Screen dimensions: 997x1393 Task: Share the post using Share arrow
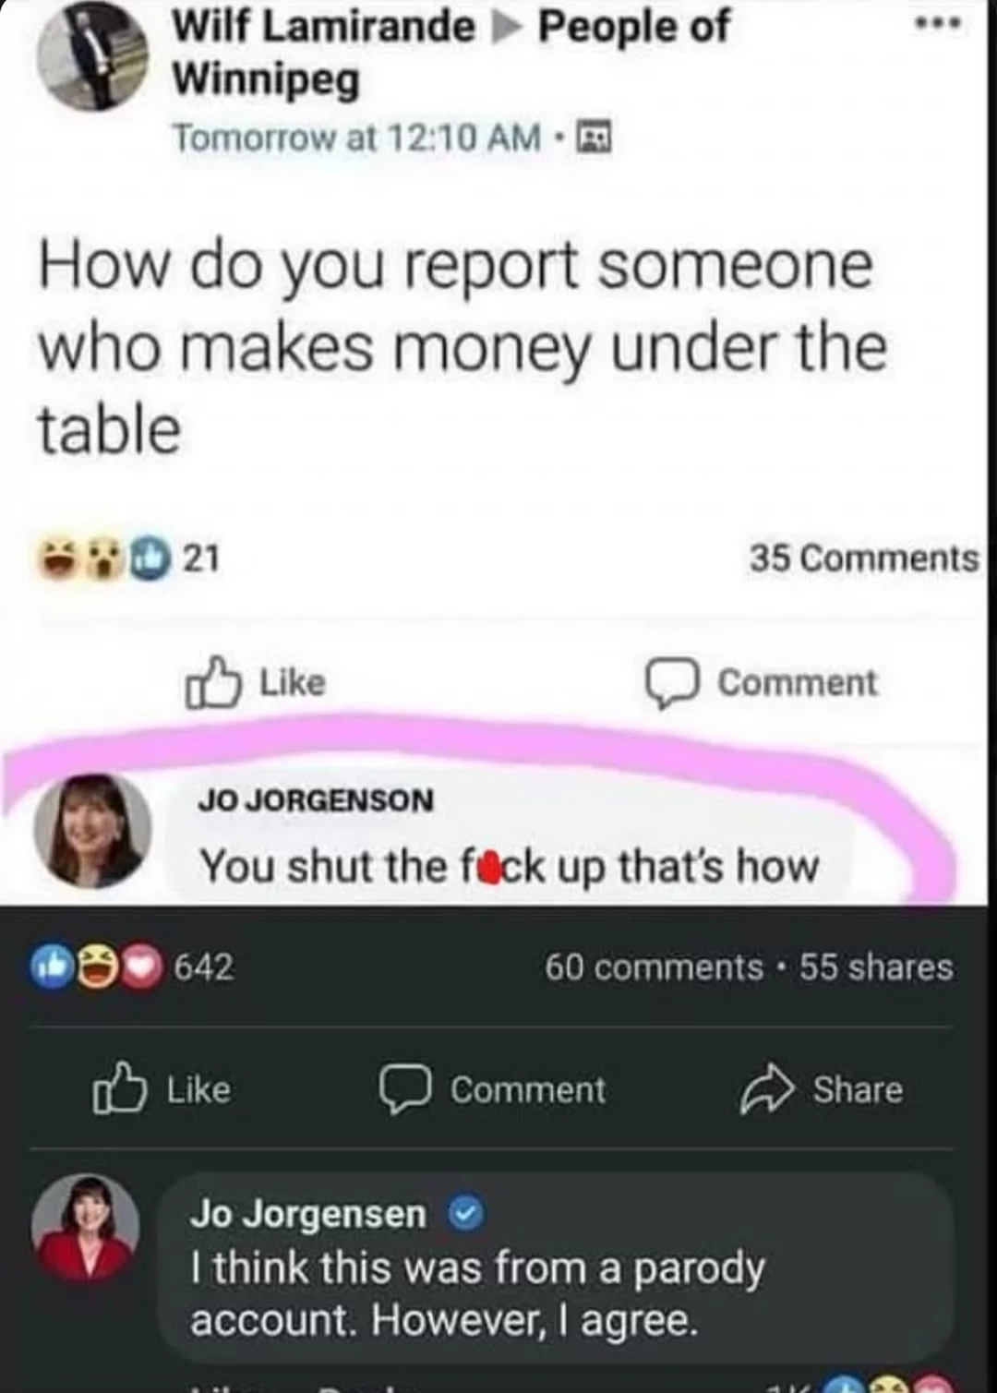tap(822, 1089)
